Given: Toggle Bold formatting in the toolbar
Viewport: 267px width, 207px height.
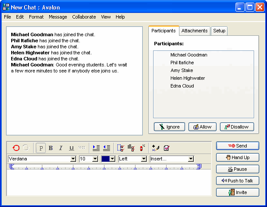Looking at the screenshot, I should pyautogui.click(x=51, y=148).
